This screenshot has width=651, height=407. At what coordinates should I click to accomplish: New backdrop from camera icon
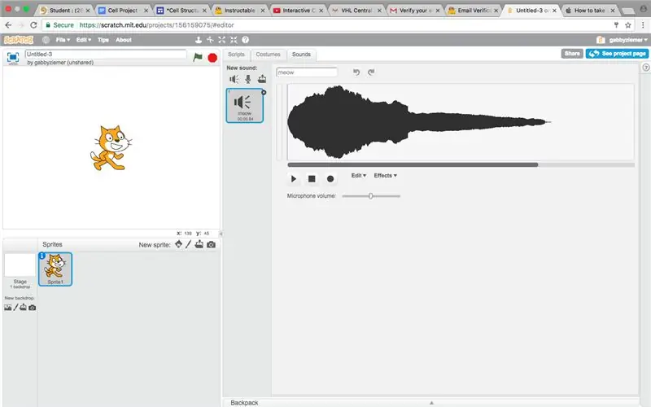click(x=32, y=308)
